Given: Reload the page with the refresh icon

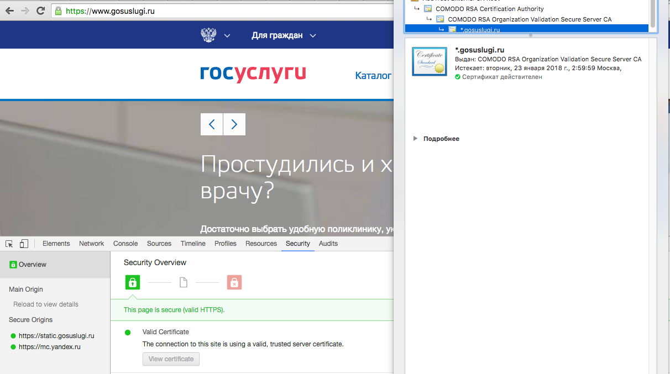Looking at the screenshot, I should coord(40,10).
